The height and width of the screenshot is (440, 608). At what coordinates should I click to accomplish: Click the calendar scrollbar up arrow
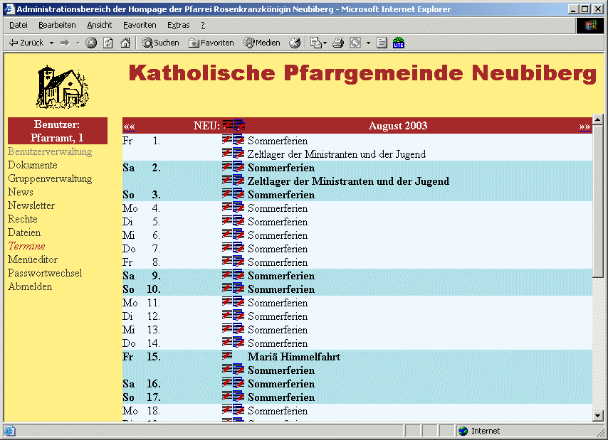(598, 120)
